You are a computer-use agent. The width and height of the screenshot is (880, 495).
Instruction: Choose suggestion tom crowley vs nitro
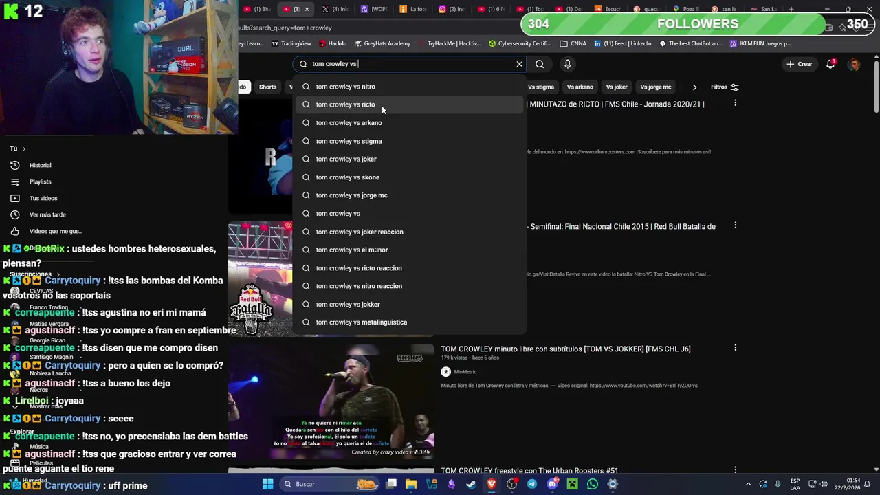pyautogui.click(x=410, y=87)
